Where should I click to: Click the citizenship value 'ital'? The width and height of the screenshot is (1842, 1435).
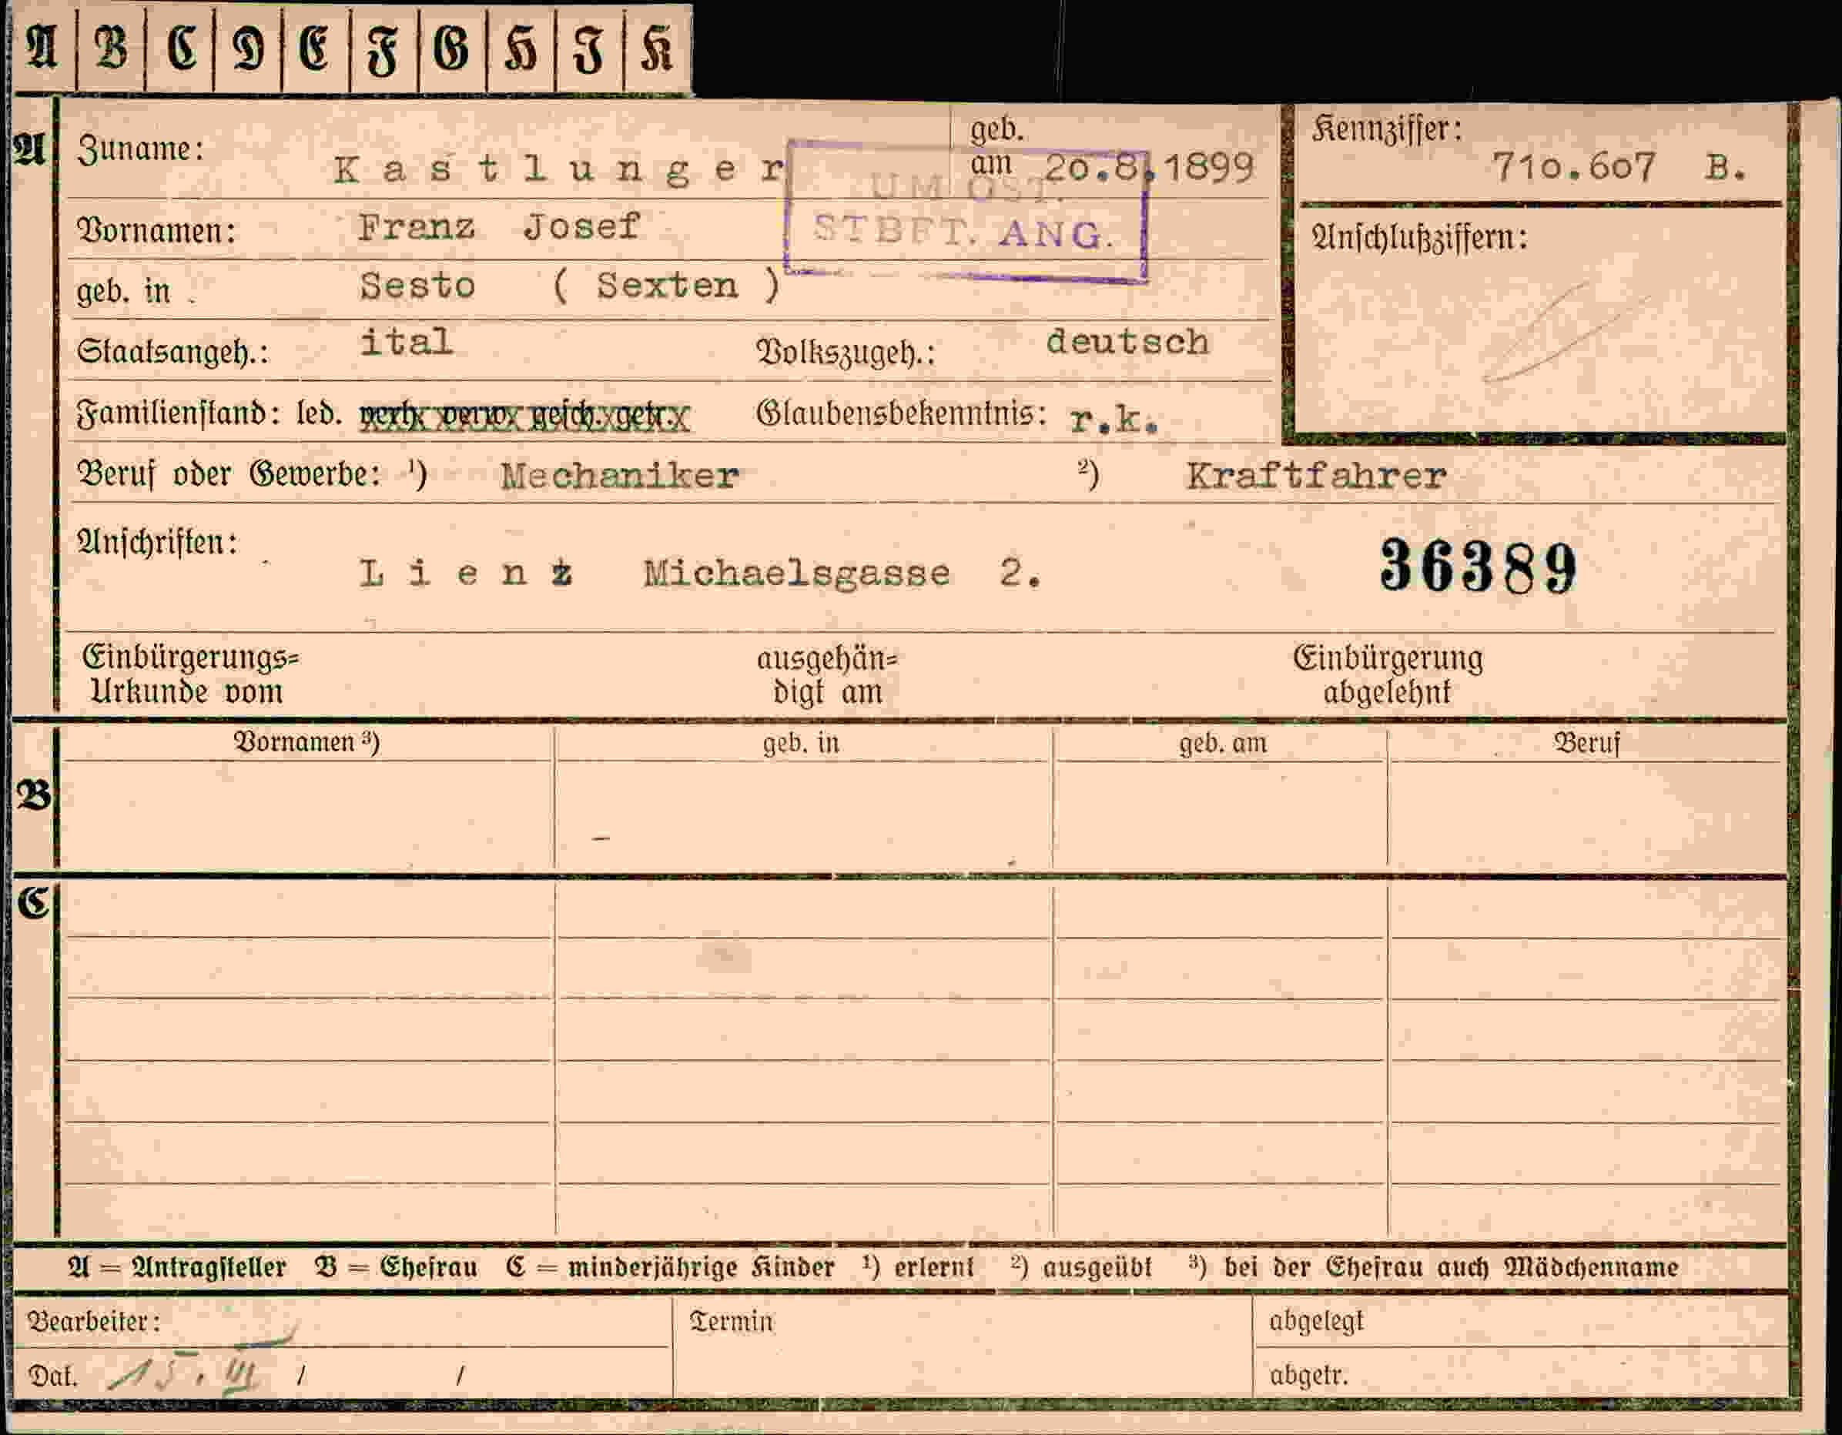coord(407,340)
